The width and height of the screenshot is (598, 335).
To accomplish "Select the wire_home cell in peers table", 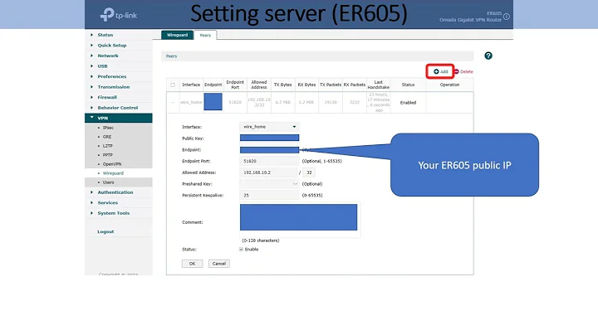I will 191,102.
